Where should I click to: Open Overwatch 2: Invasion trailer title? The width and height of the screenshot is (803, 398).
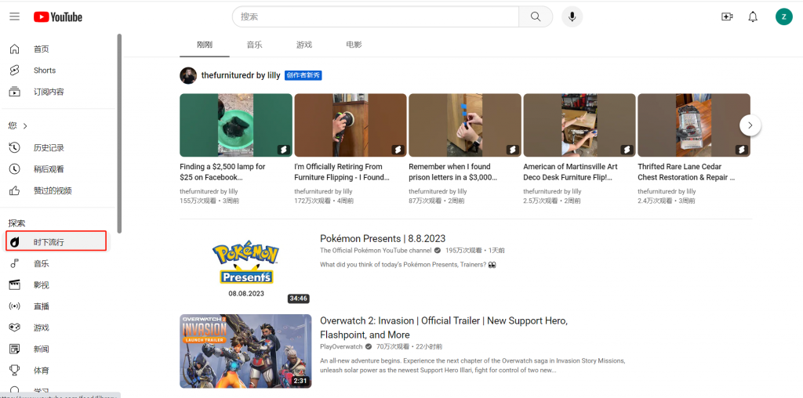point(444,328)
